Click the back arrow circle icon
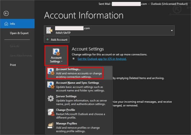The image size is (191, 135). click(6, 13)
